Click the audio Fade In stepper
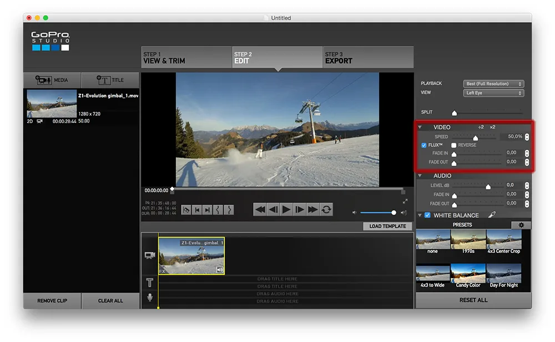The image size is (555, 342). 527,195
